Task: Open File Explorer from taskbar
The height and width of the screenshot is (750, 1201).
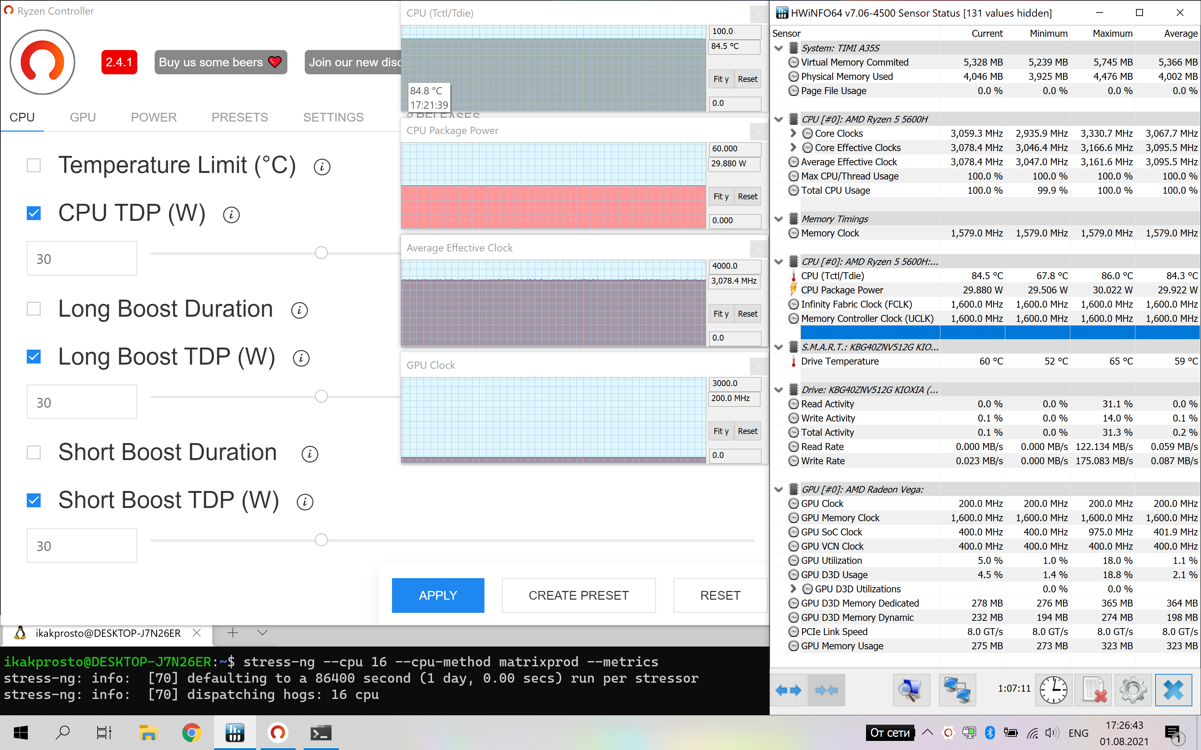Action: tap(148, 733)
